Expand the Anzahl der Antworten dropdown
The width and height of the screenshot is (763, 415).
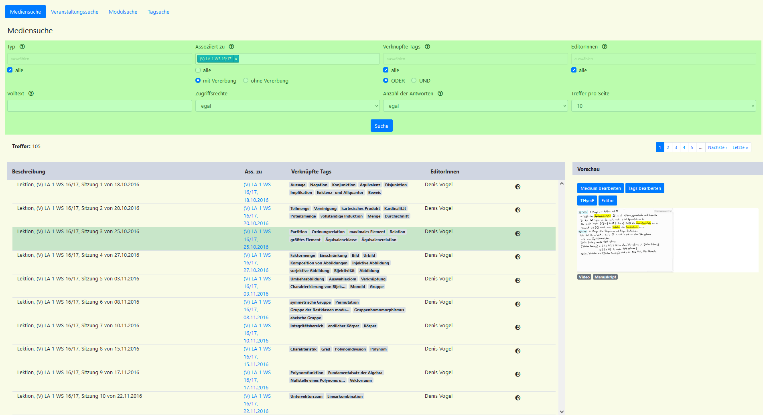(x=475, y=106)
